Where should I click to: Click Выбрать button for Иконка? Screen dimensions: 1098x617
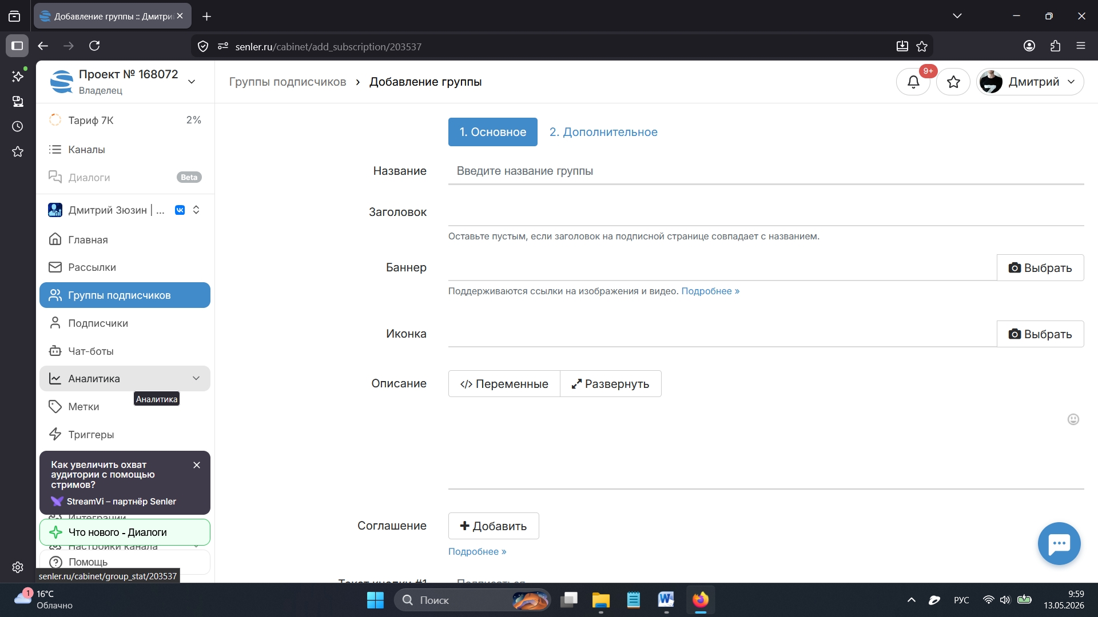(x=1040, y=334)
